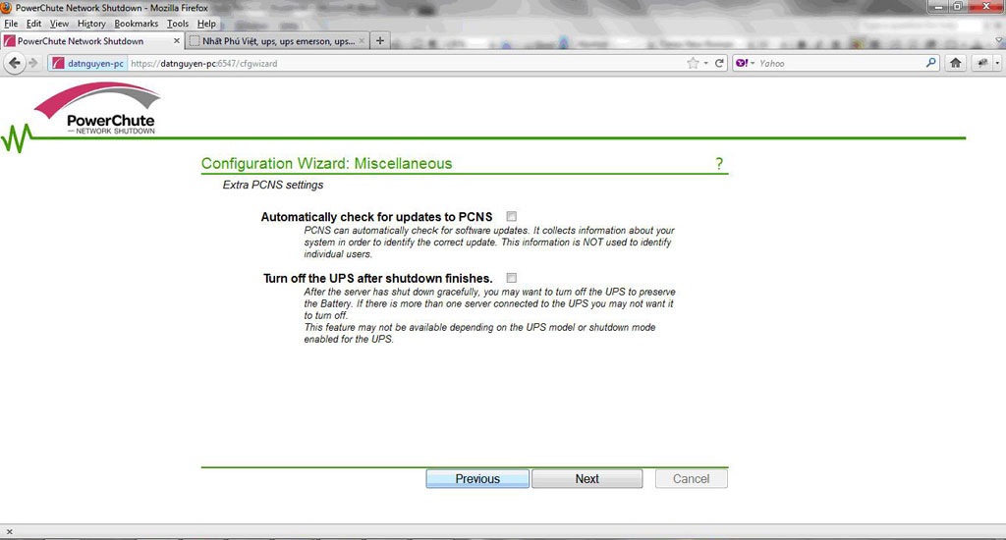The height and width of the screenshot is (540, 1006).
Task: Close the Nhật Phú Việt tab
Action: 362,40
